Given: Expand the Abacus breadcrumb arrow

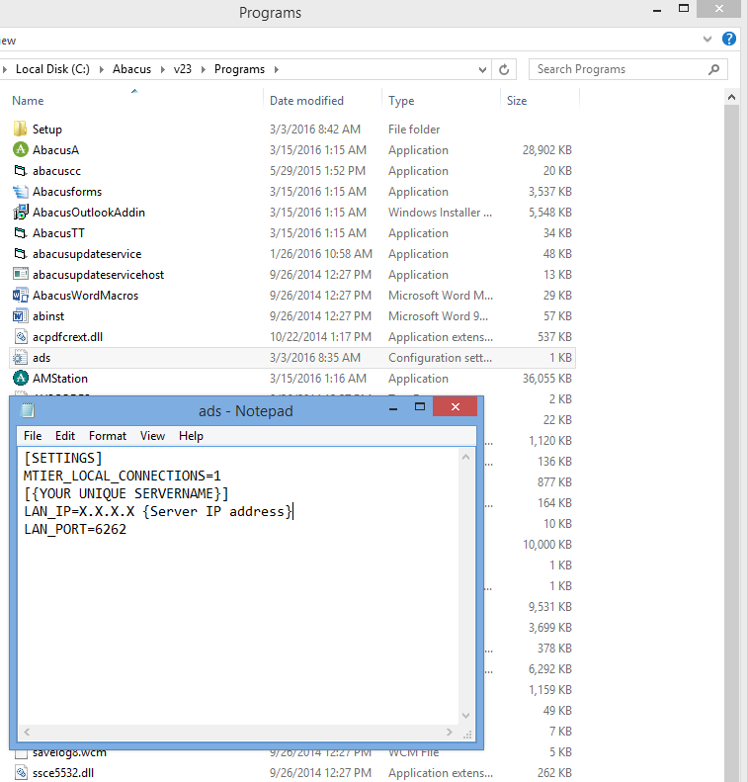Looking at the screenshot, I should tap(162, 69).
